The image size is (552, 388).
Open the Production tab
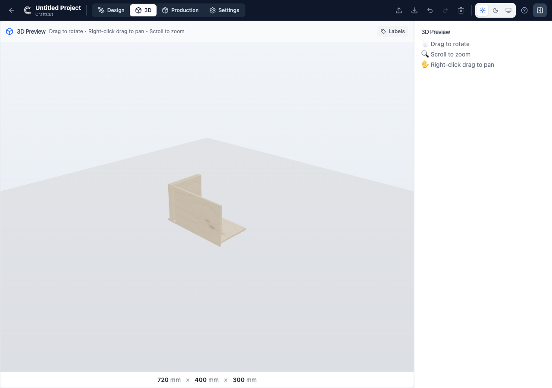pyautogui.click(x=180, y=10)
